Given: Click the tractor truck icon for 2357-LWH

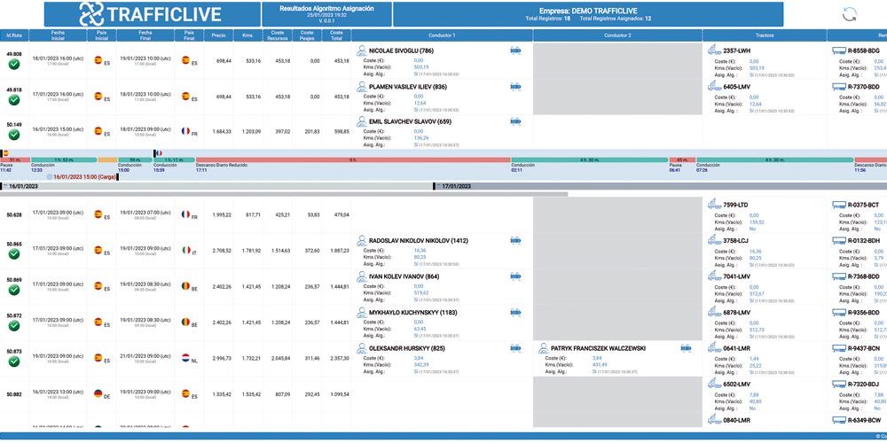Looking at the screenshot, I should pyautogui.click(x=714, y=51).
